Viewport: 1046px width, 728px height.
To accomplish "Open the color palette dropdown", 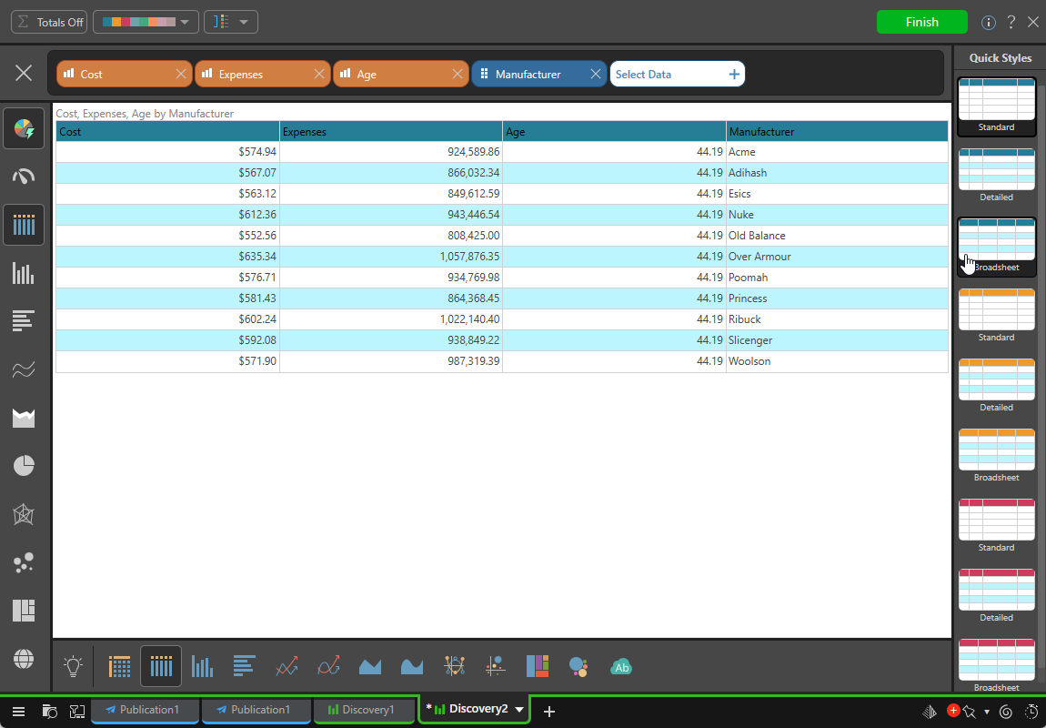I will point(146,22).
